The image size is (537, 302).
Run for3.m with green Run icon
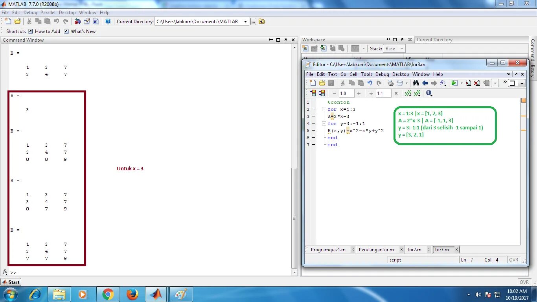454,83
